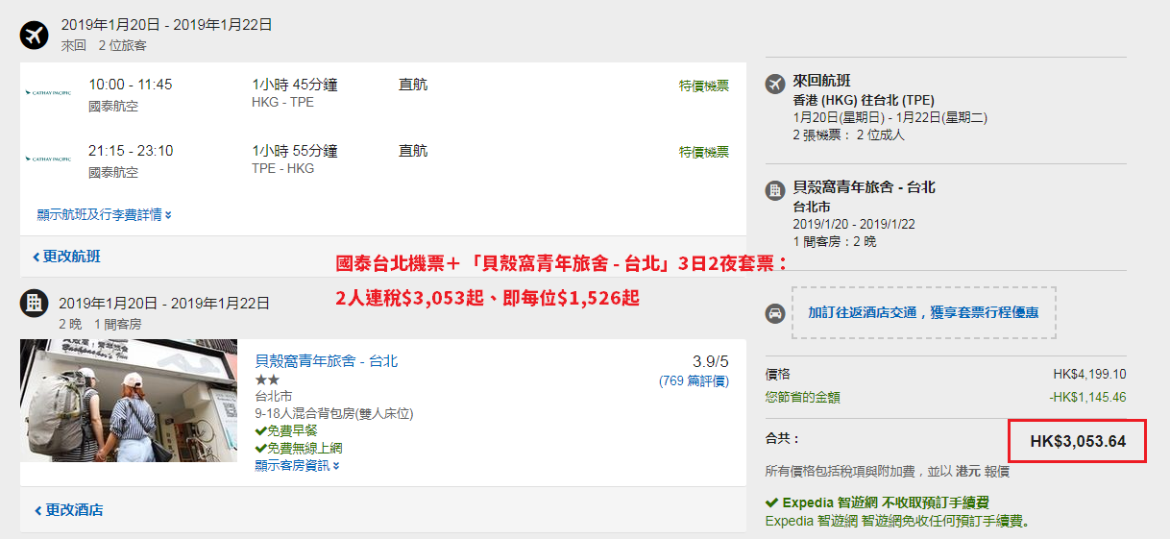Click 1 間客房：2 晚 summary line

(835, 241)
